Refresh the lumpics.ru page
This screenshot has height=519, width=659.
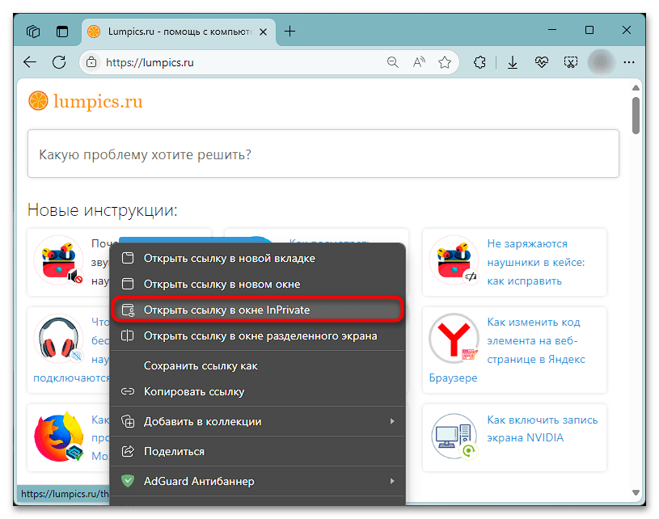coord(58,62)
